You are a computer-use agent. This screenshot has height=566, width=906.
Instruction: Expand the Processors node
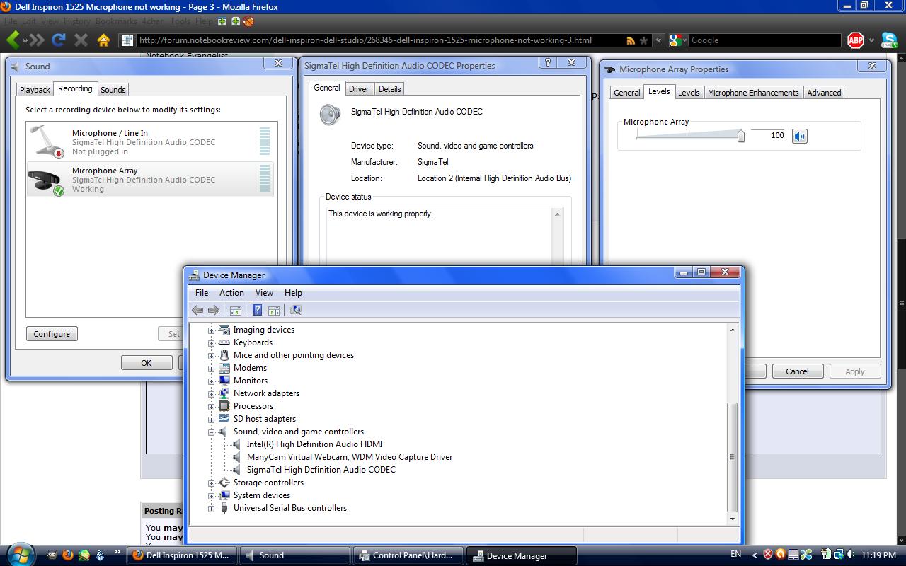coord(211,407)
